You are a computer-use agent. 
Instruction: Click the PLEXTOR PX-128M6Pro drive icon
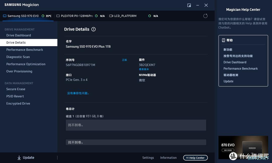tap(58, 16)
